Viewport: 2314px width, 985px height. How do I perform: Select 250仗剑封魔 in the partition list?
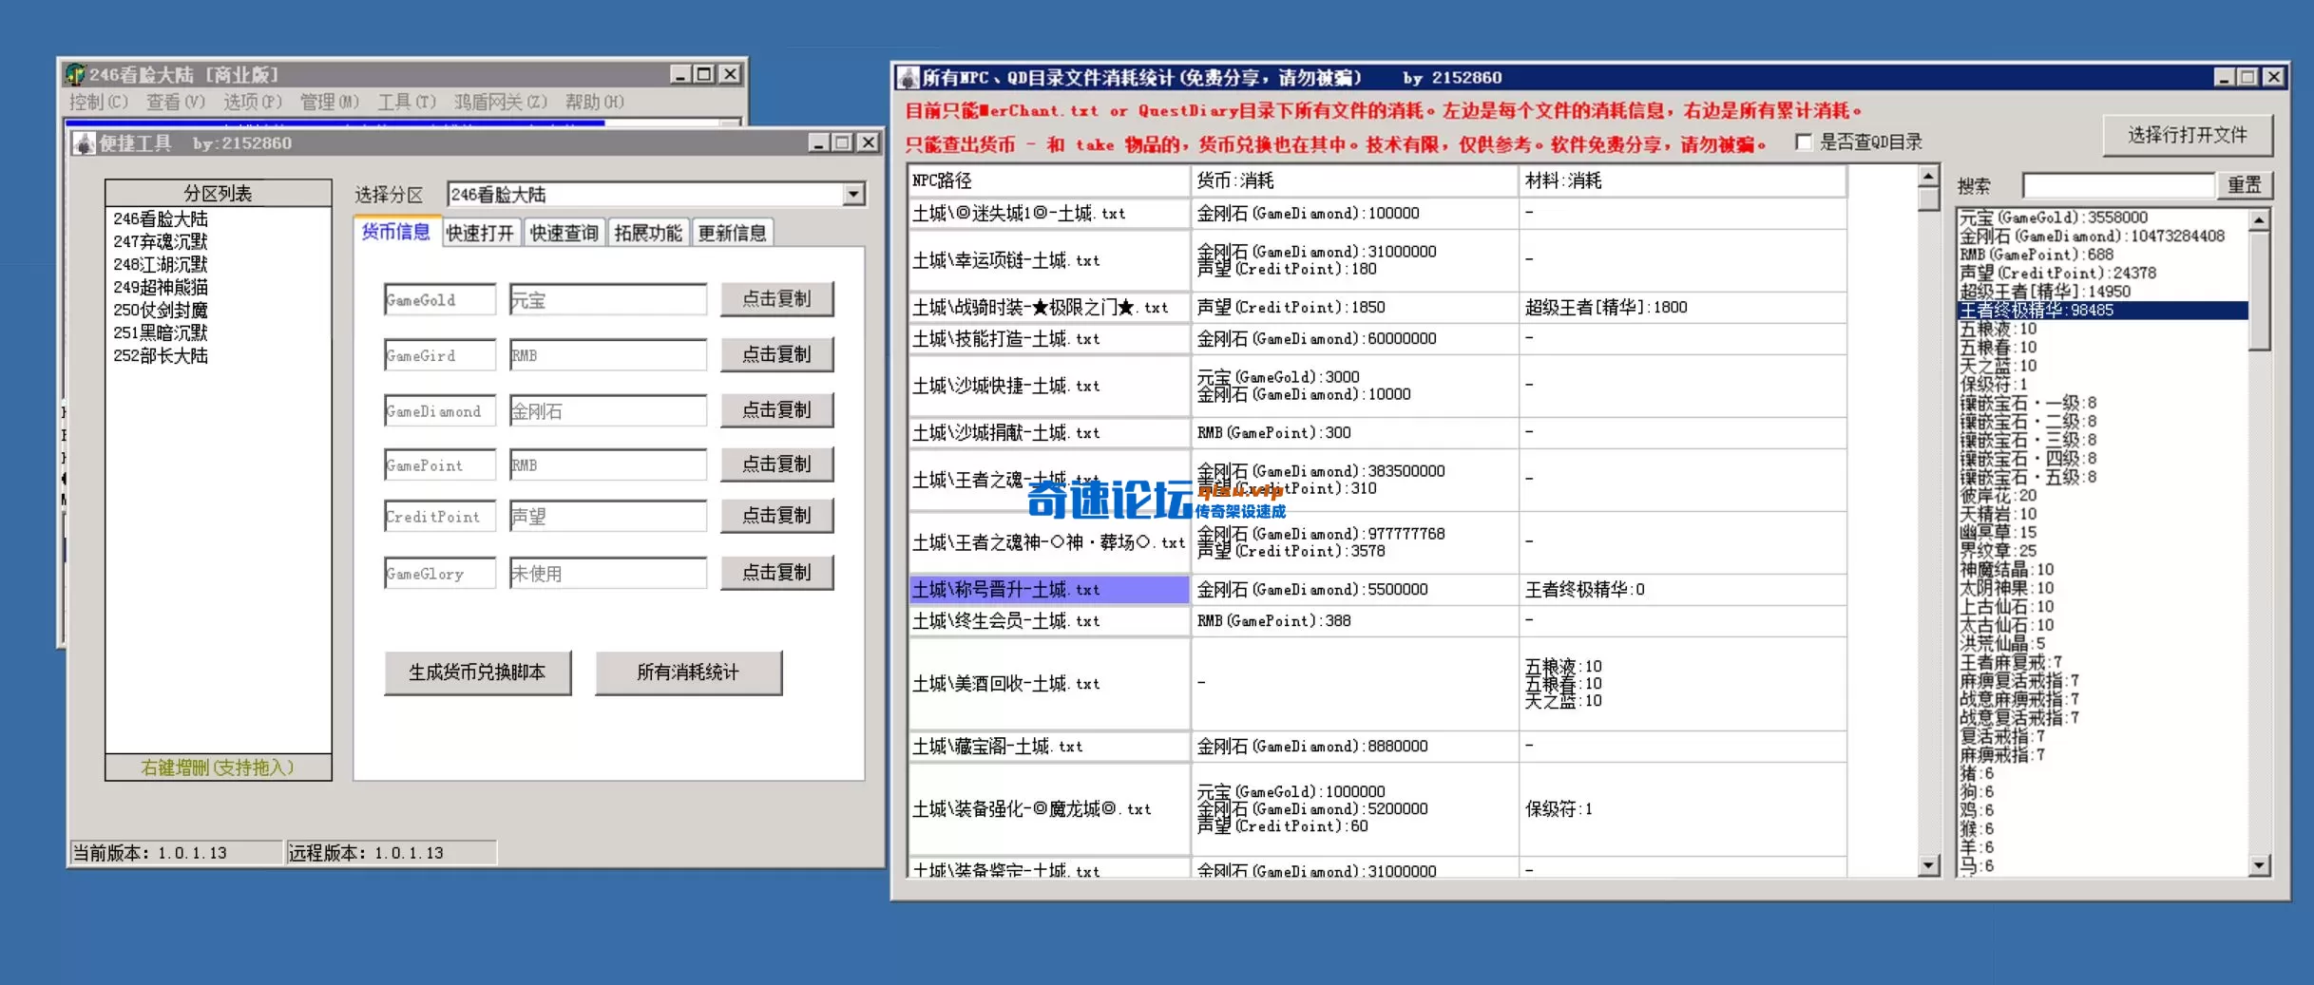click(x=162, y=310)
